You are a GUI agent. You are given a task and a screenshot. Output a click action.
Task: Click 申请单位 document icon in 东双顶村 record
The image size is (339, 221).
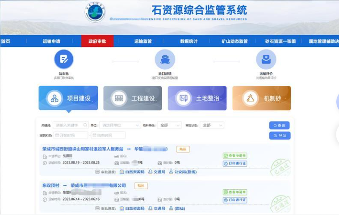(45, 193)
